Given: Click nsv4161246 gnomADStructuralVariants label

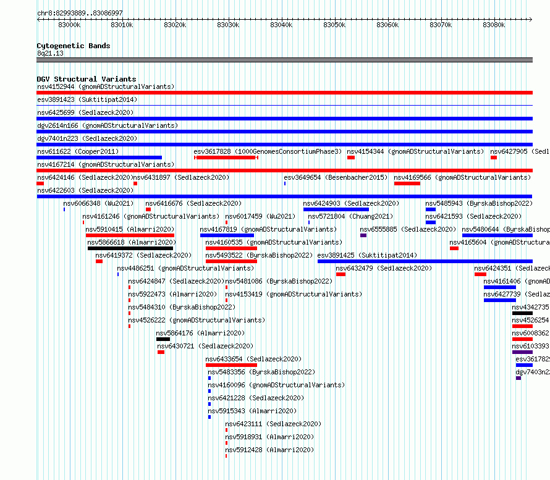Looking at the screenshot, I should (x=151, y=216).
